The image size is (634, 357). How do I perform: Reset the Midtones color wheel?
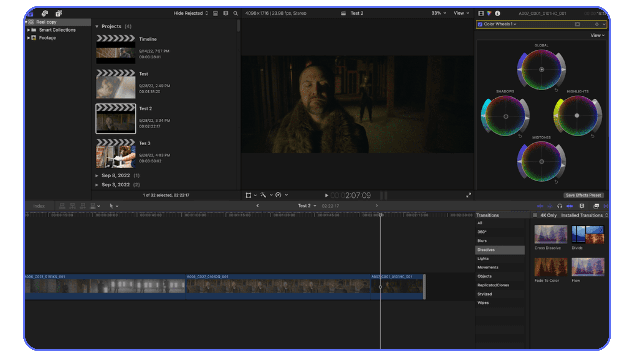click(556, 182)
